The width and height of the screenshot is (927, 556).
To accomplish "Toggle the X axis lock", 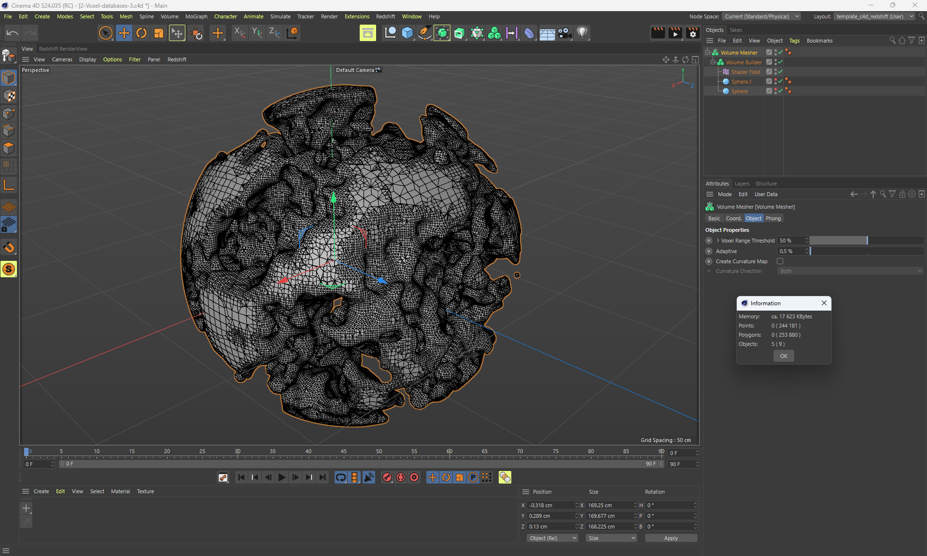I will point(239,33).
